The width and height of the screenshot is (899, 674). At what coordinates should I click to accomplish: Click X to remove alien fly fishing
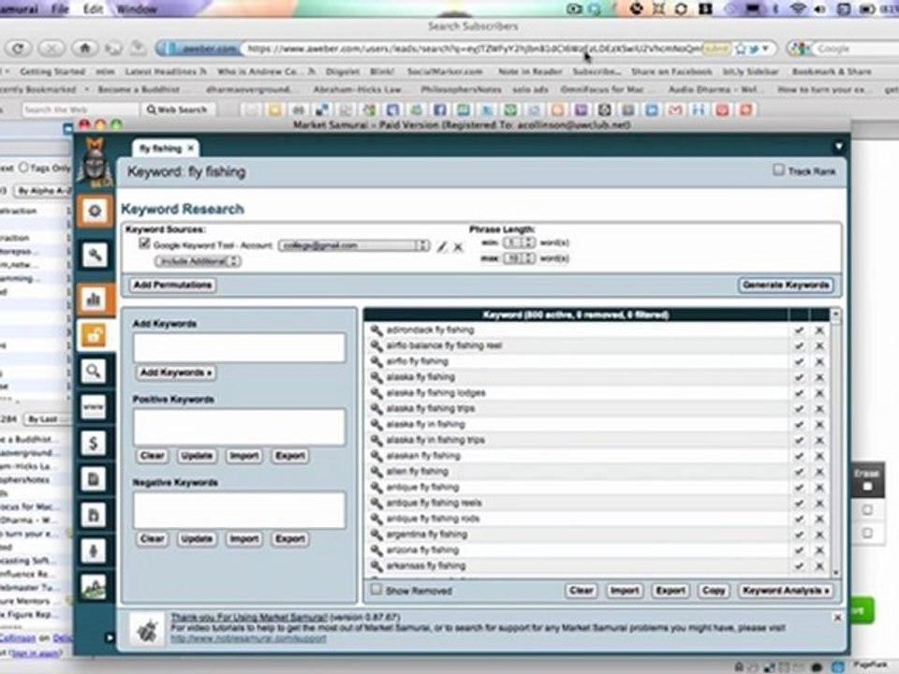(x=819, y=472)
